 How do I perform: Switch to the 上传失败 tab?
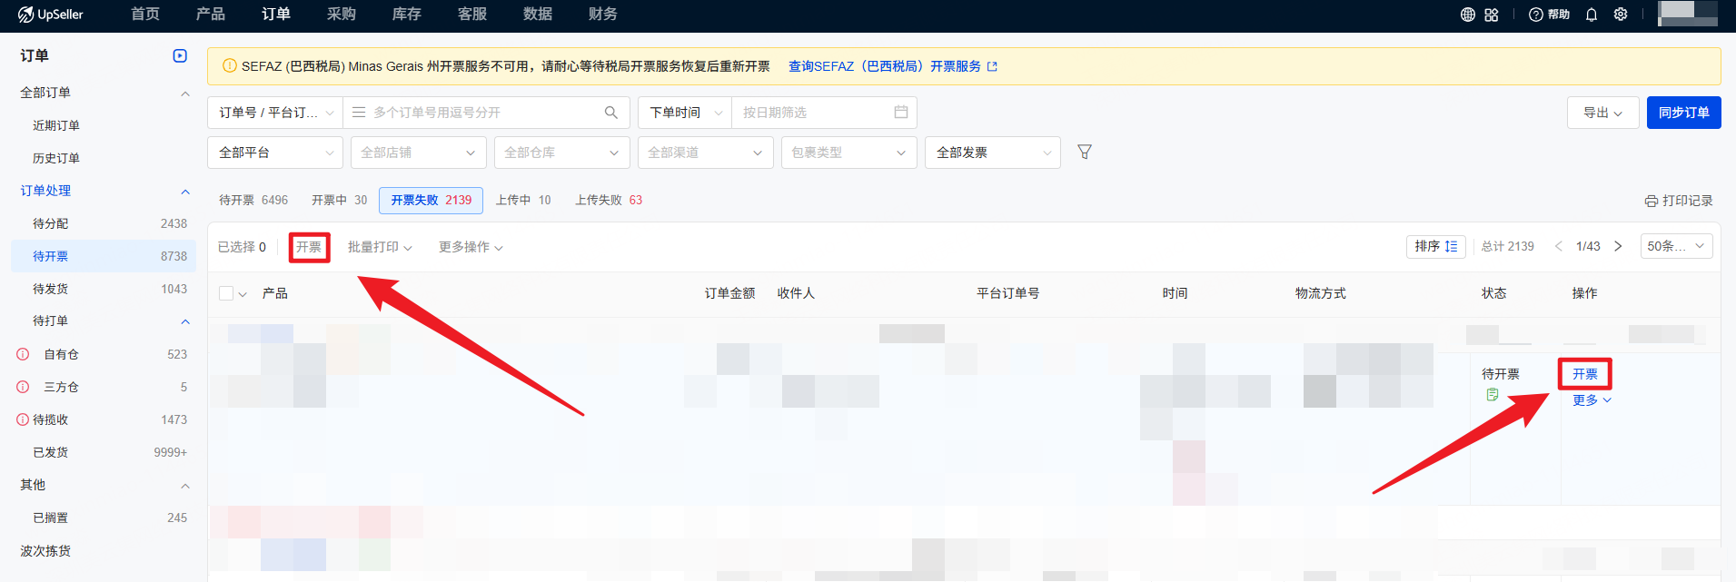pyautogui.click(x=608, y=200)
